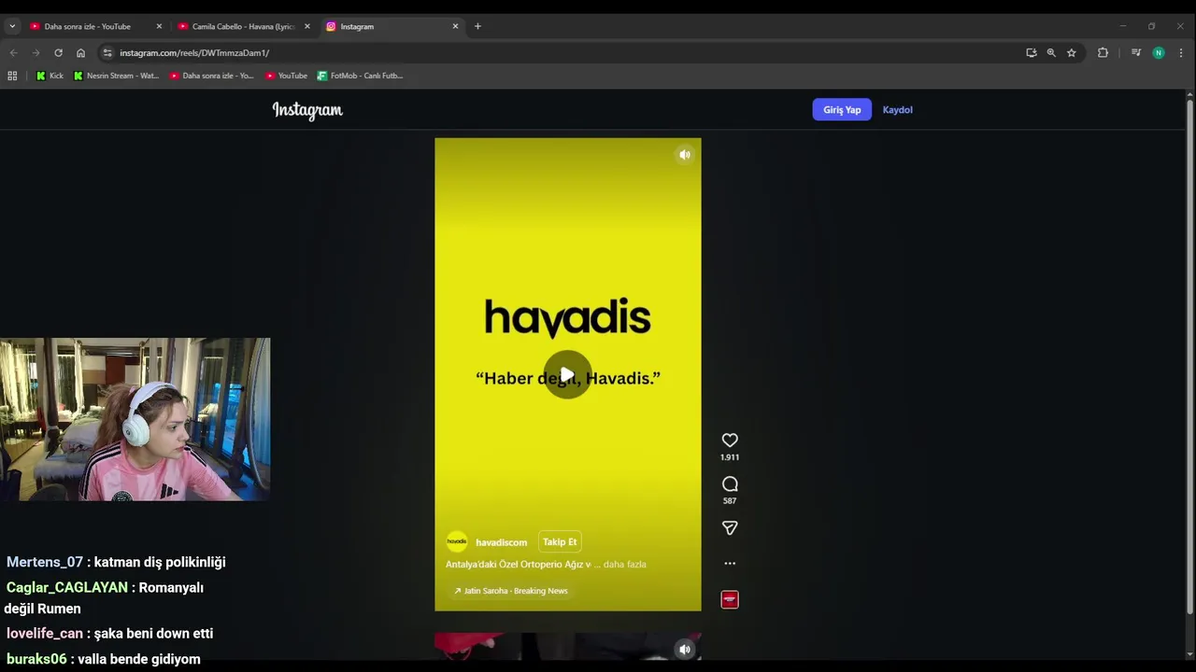The image size is (1196, 672).
Task: Click the Kaydol link
Action: (897, 109)
